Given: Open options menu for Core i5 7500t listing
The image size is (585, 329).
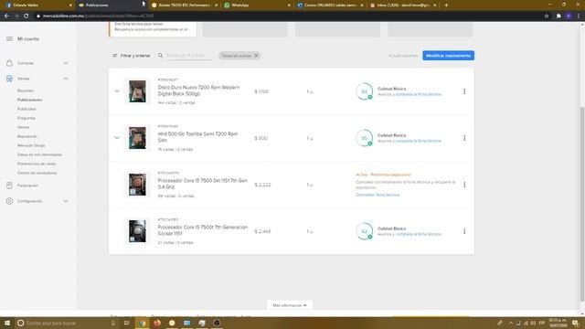Looking at the screenshot, I should [464, 231].
